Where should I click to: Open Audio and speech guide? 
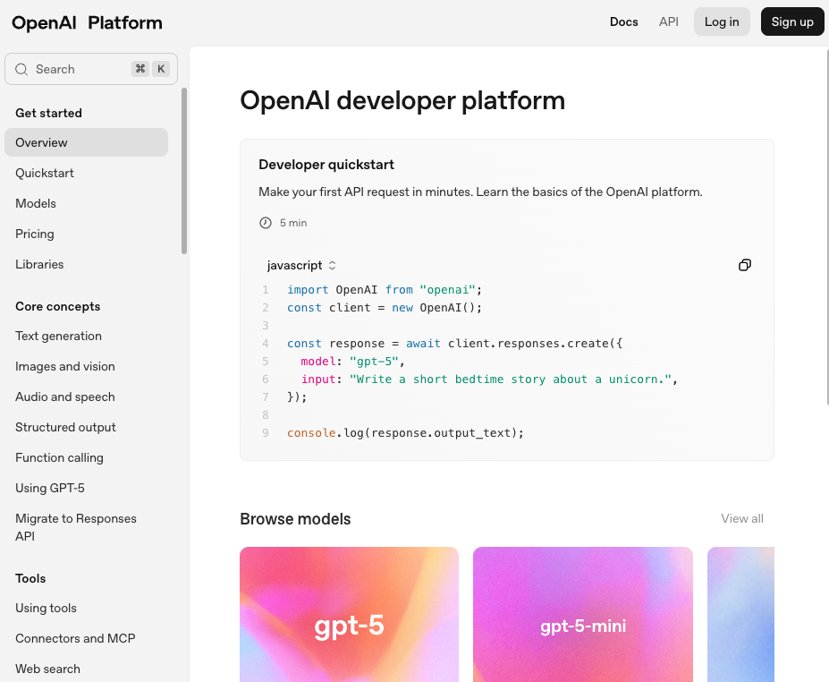[65, 396]
